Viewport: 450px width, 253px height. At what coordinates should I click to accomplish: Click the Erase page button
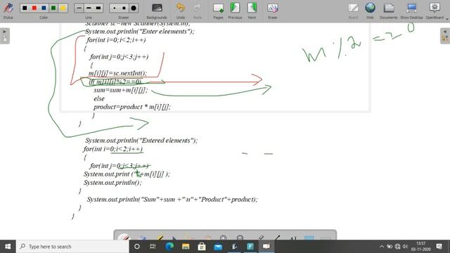[272, 11]
